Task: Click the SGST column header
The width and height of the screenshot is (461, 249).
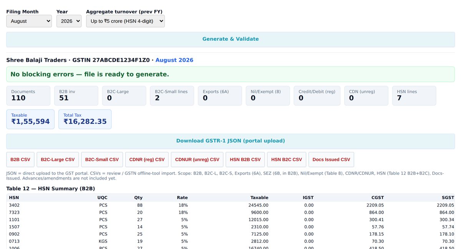Action: pos(448,198)
